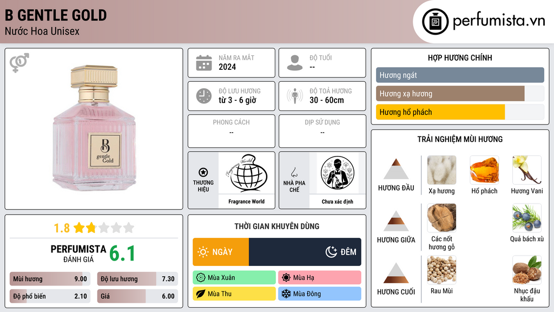Select the Ngày daytime segment

point(221,252)
